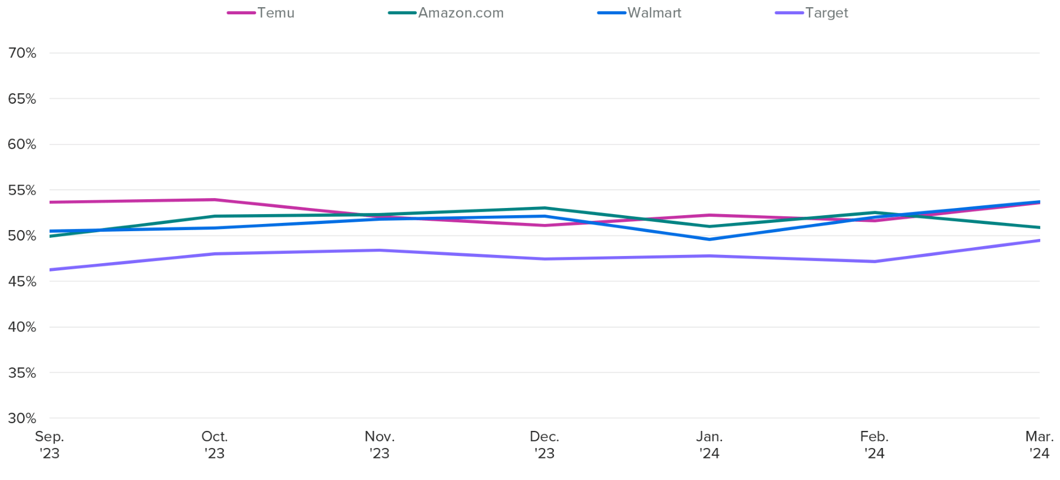Hide the Walmart line via legend text

pyautogui.click(x=654, y=13)
